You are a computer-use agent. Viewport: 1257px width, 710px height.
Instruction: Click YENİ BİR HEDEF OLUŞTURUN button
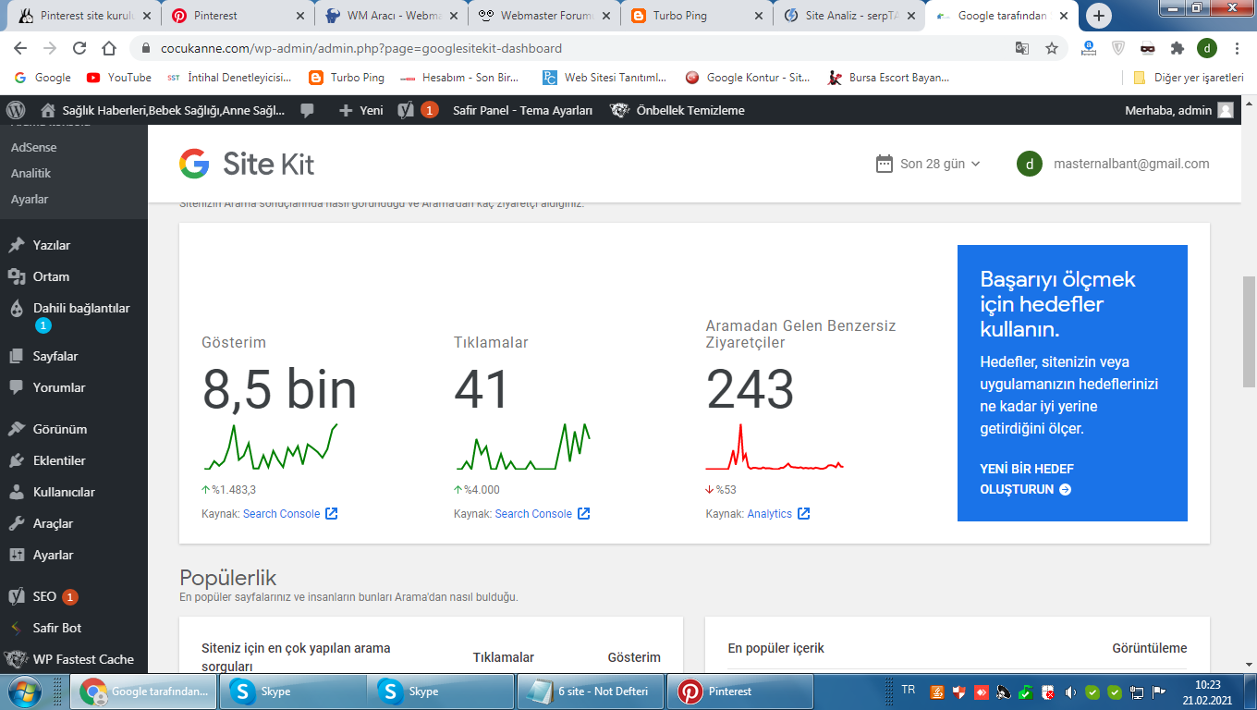1026,479
